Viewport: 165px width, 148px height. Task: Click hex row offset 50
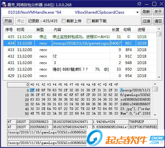27,114
